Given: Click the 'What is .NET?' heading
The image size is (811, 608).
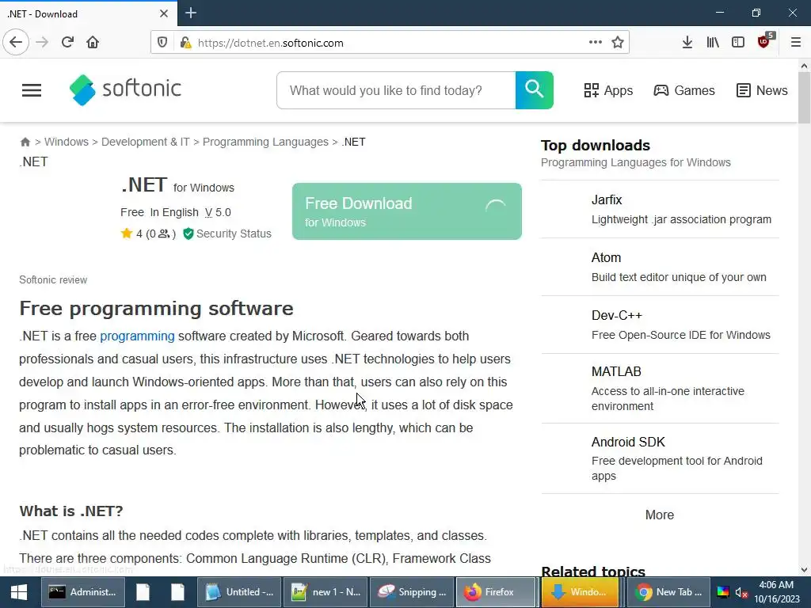Looking at the screenshot, I should [x=71, y=511].
